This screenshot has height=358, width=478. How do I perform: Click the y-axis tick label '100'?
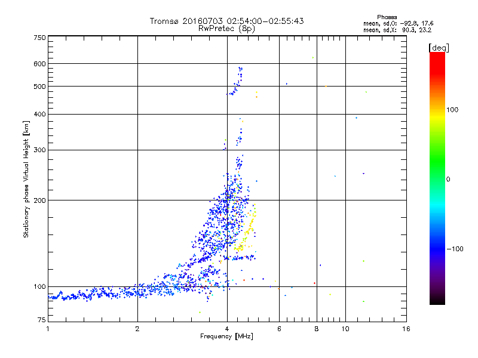point(39,287)
